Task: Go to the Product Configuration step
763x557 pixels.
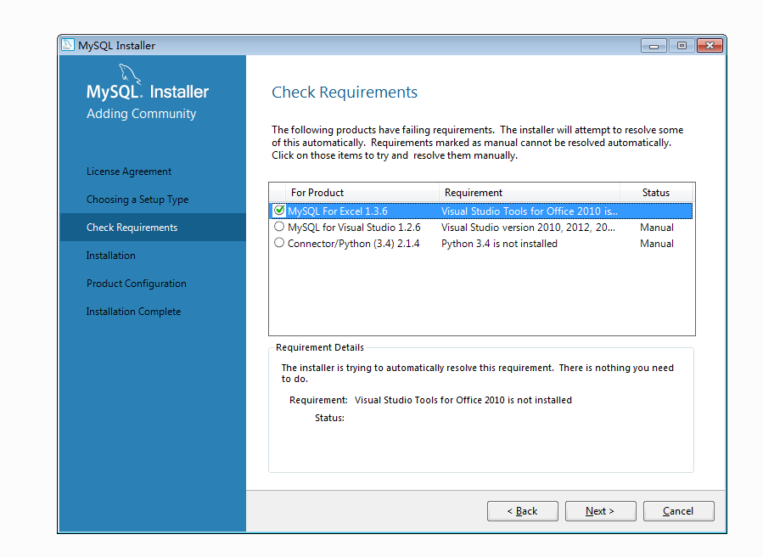Action: pyautogui.click(x=137, y=284)
